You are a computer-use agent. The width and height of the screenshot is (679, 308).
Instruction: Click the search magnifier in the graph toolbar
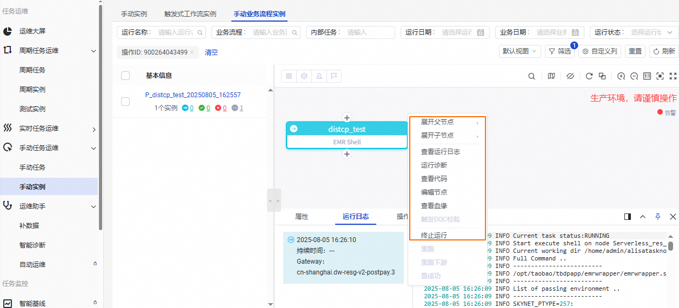coord(532,76)
